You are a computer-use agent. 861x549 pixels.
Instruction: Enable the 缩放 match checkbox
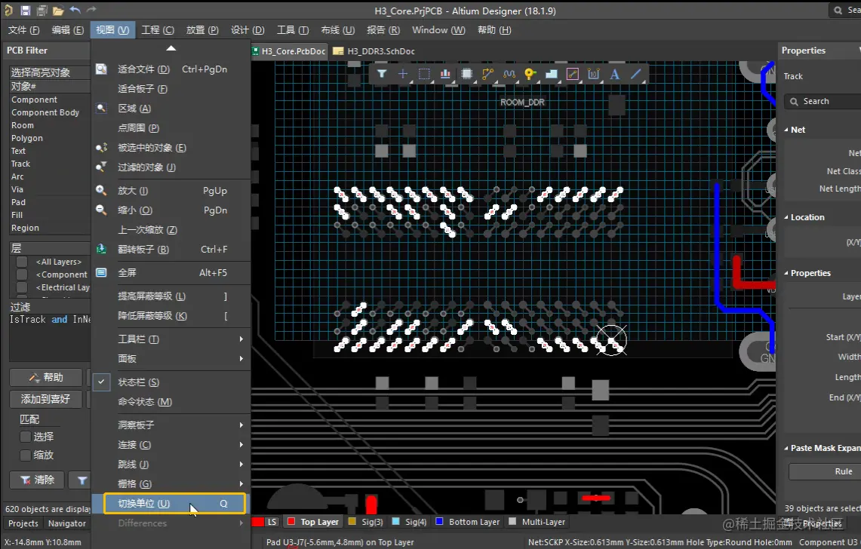tap(25, 455)
